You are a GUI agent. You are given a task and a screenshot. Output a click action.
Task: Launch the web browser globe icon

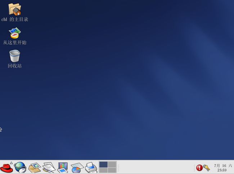tap(20, 167)
